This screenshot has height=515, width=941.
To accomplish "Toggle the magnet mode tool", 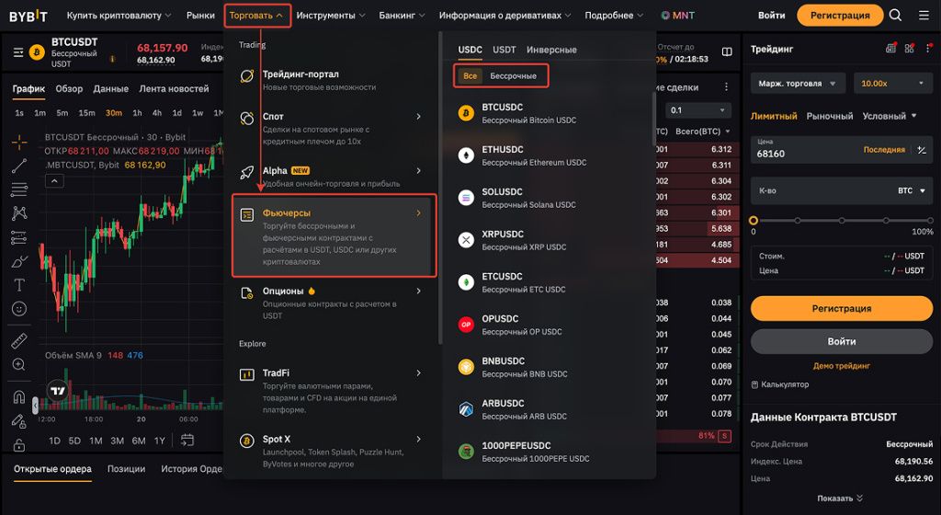I will 19,397.
